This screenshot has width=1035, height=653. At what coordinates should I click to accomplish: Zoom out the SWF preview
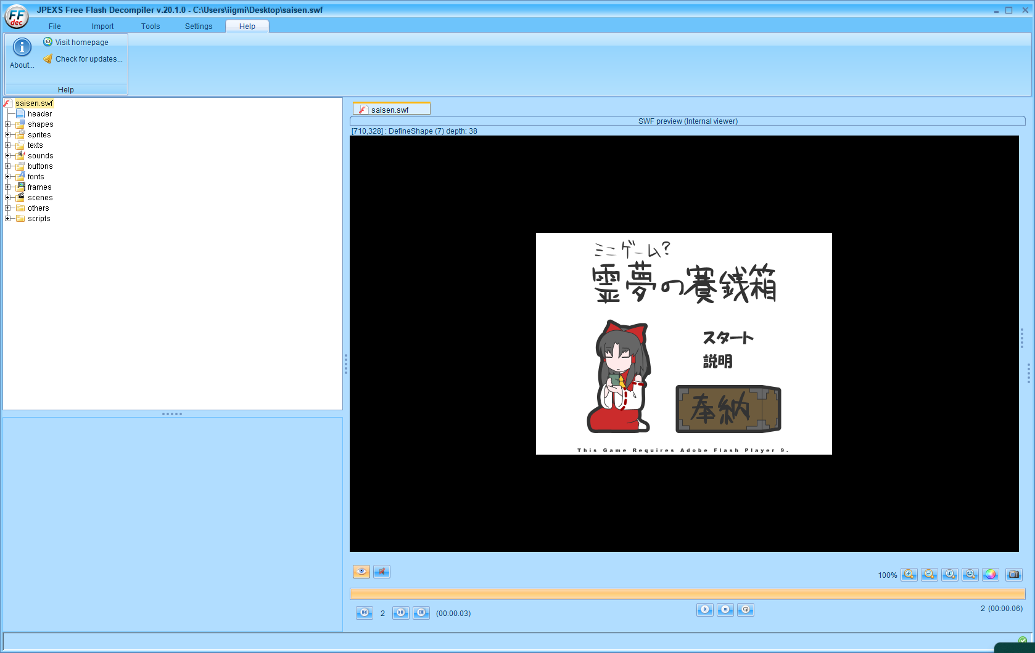pos(930,575)
